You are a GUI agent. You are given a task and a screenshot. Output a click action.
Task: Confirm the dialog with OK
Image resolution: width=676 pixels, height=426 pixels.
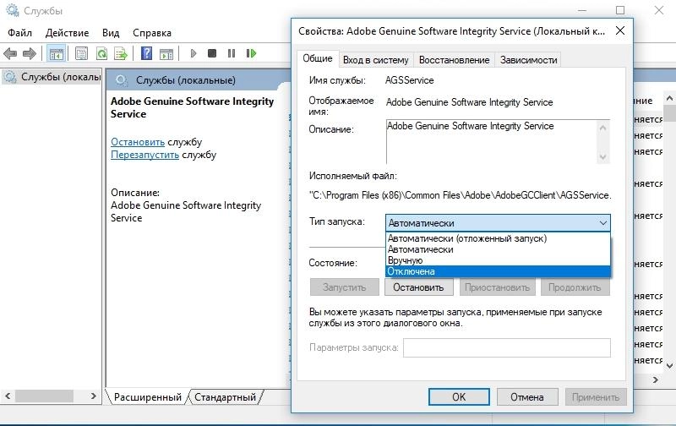click(459, 396)
